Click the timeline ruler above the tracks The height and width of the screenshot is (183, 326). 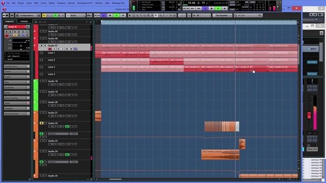[199, 22]
